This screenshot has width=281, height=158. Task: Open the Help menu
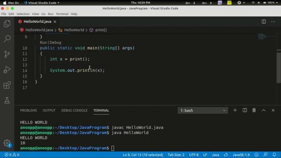[x=74, y=14]
